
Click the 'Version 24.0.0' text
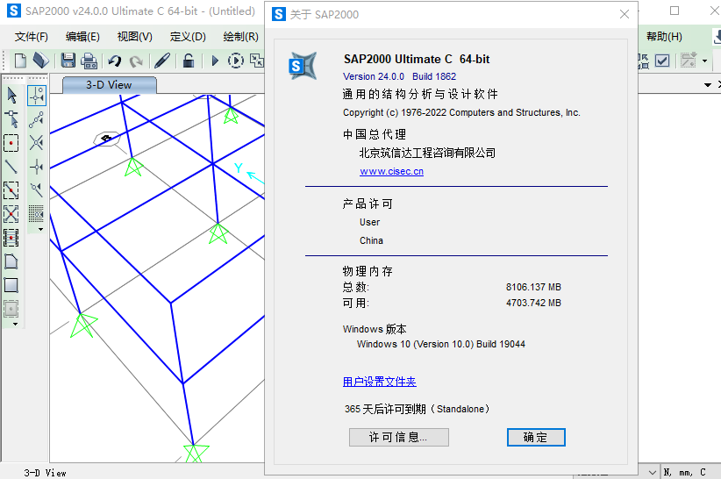(374, 76)
